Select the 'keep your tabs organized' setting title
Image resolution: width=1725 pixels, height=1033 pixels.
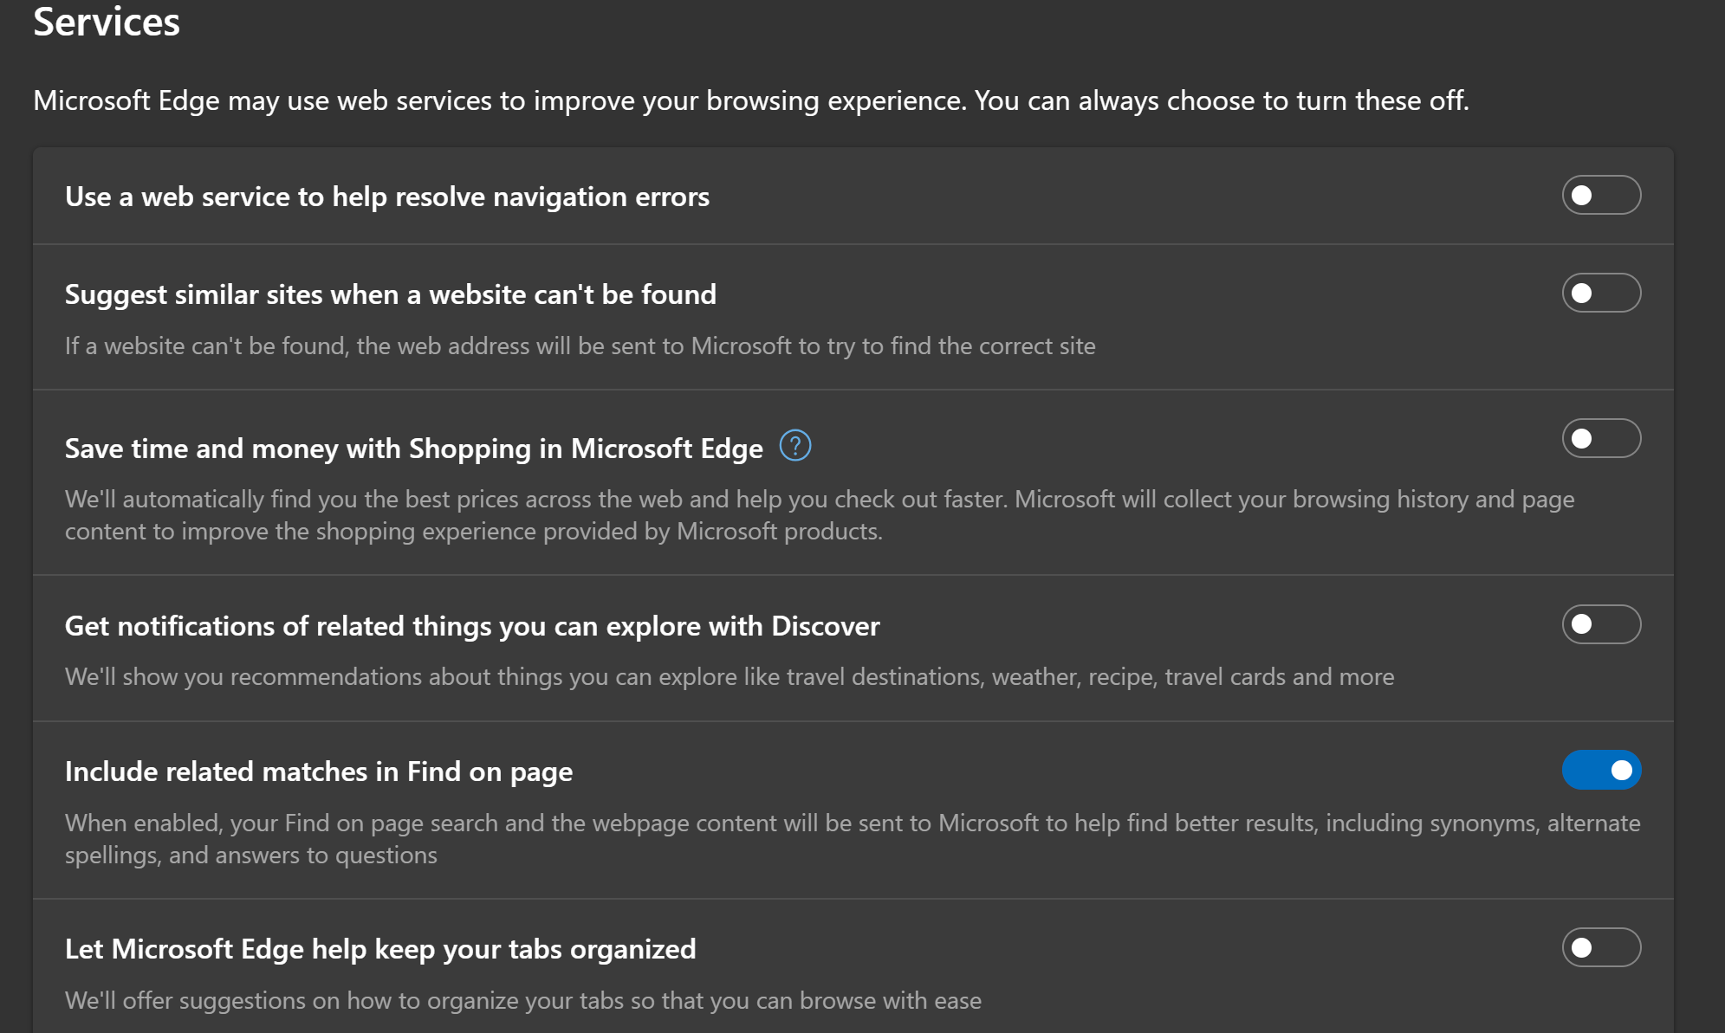(x=379, y=949)
